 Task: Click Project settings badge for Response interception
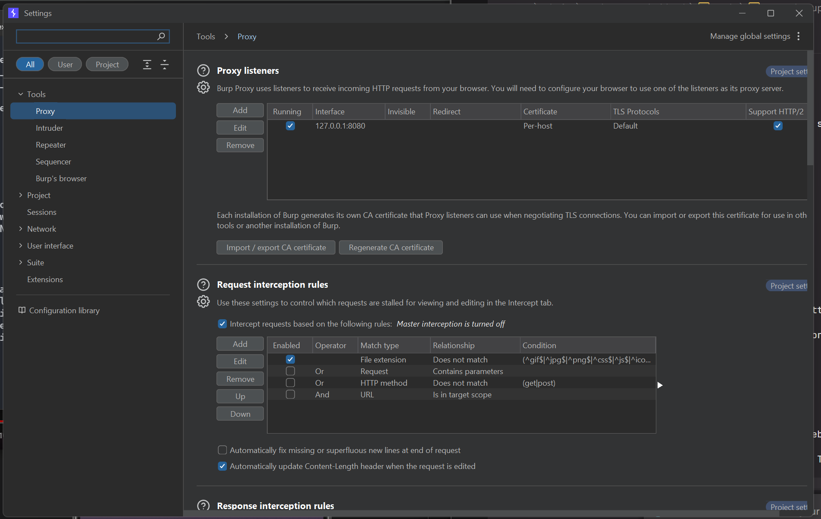point(787,507)
